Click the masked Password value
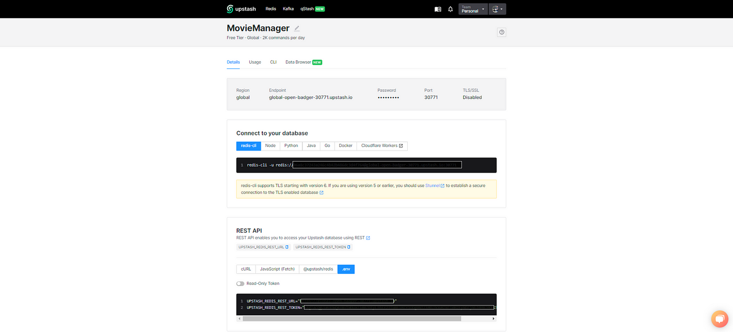 click(x=388, y=98)
